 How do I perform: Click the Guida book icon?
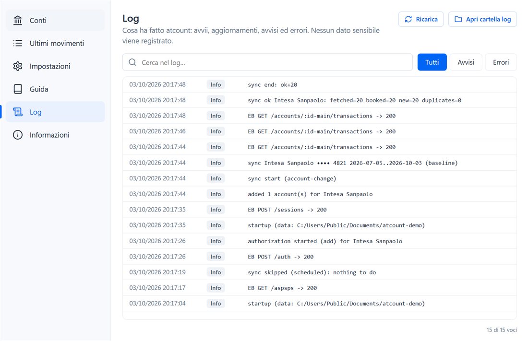click(x=17, y=89)
